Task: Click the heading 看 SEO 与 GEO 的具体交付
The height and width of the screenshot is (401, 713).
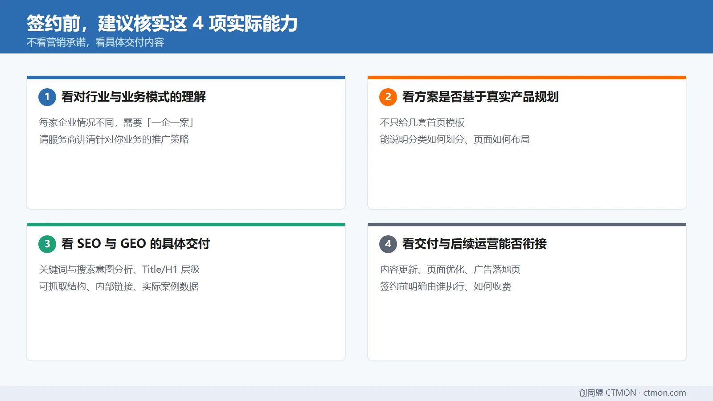Action: tap(135, 244)
